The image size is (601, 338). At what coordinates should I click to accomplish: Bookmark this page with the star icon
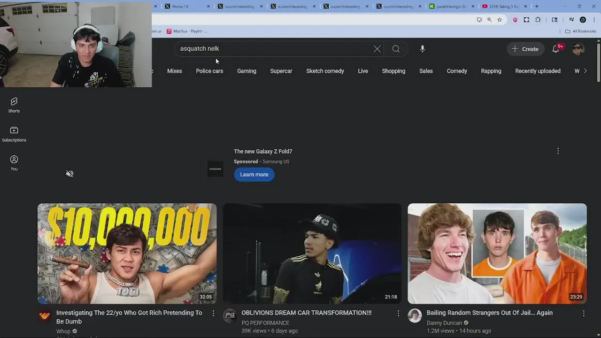coord(500,20)
